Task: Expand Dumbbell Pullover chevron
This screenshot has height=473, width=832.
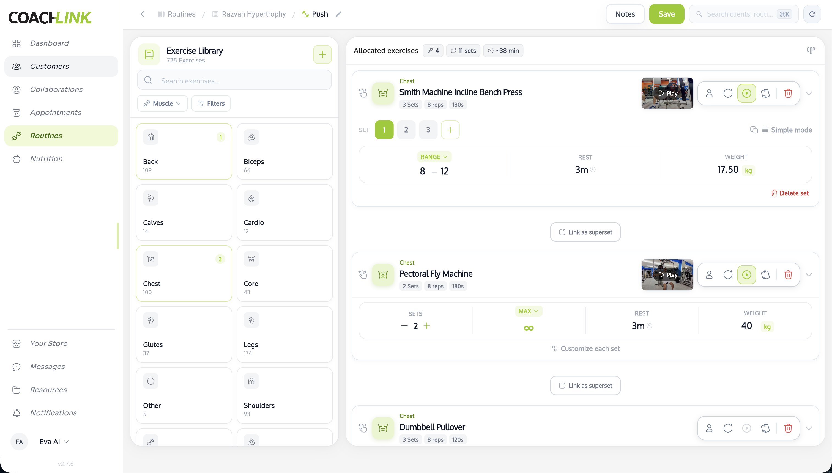Action: pos(809,428)
